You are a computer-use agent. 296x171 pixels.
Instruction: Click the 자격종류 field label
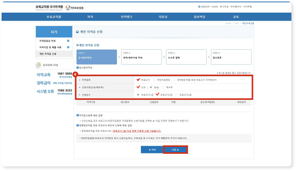pyautogui.click(x=86, y=80)
